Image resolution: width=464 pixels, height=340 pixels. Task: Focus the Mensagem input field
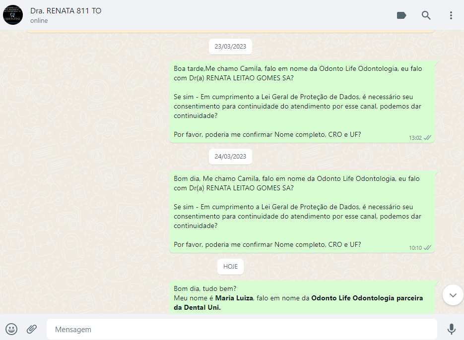[x=242, y=329]
